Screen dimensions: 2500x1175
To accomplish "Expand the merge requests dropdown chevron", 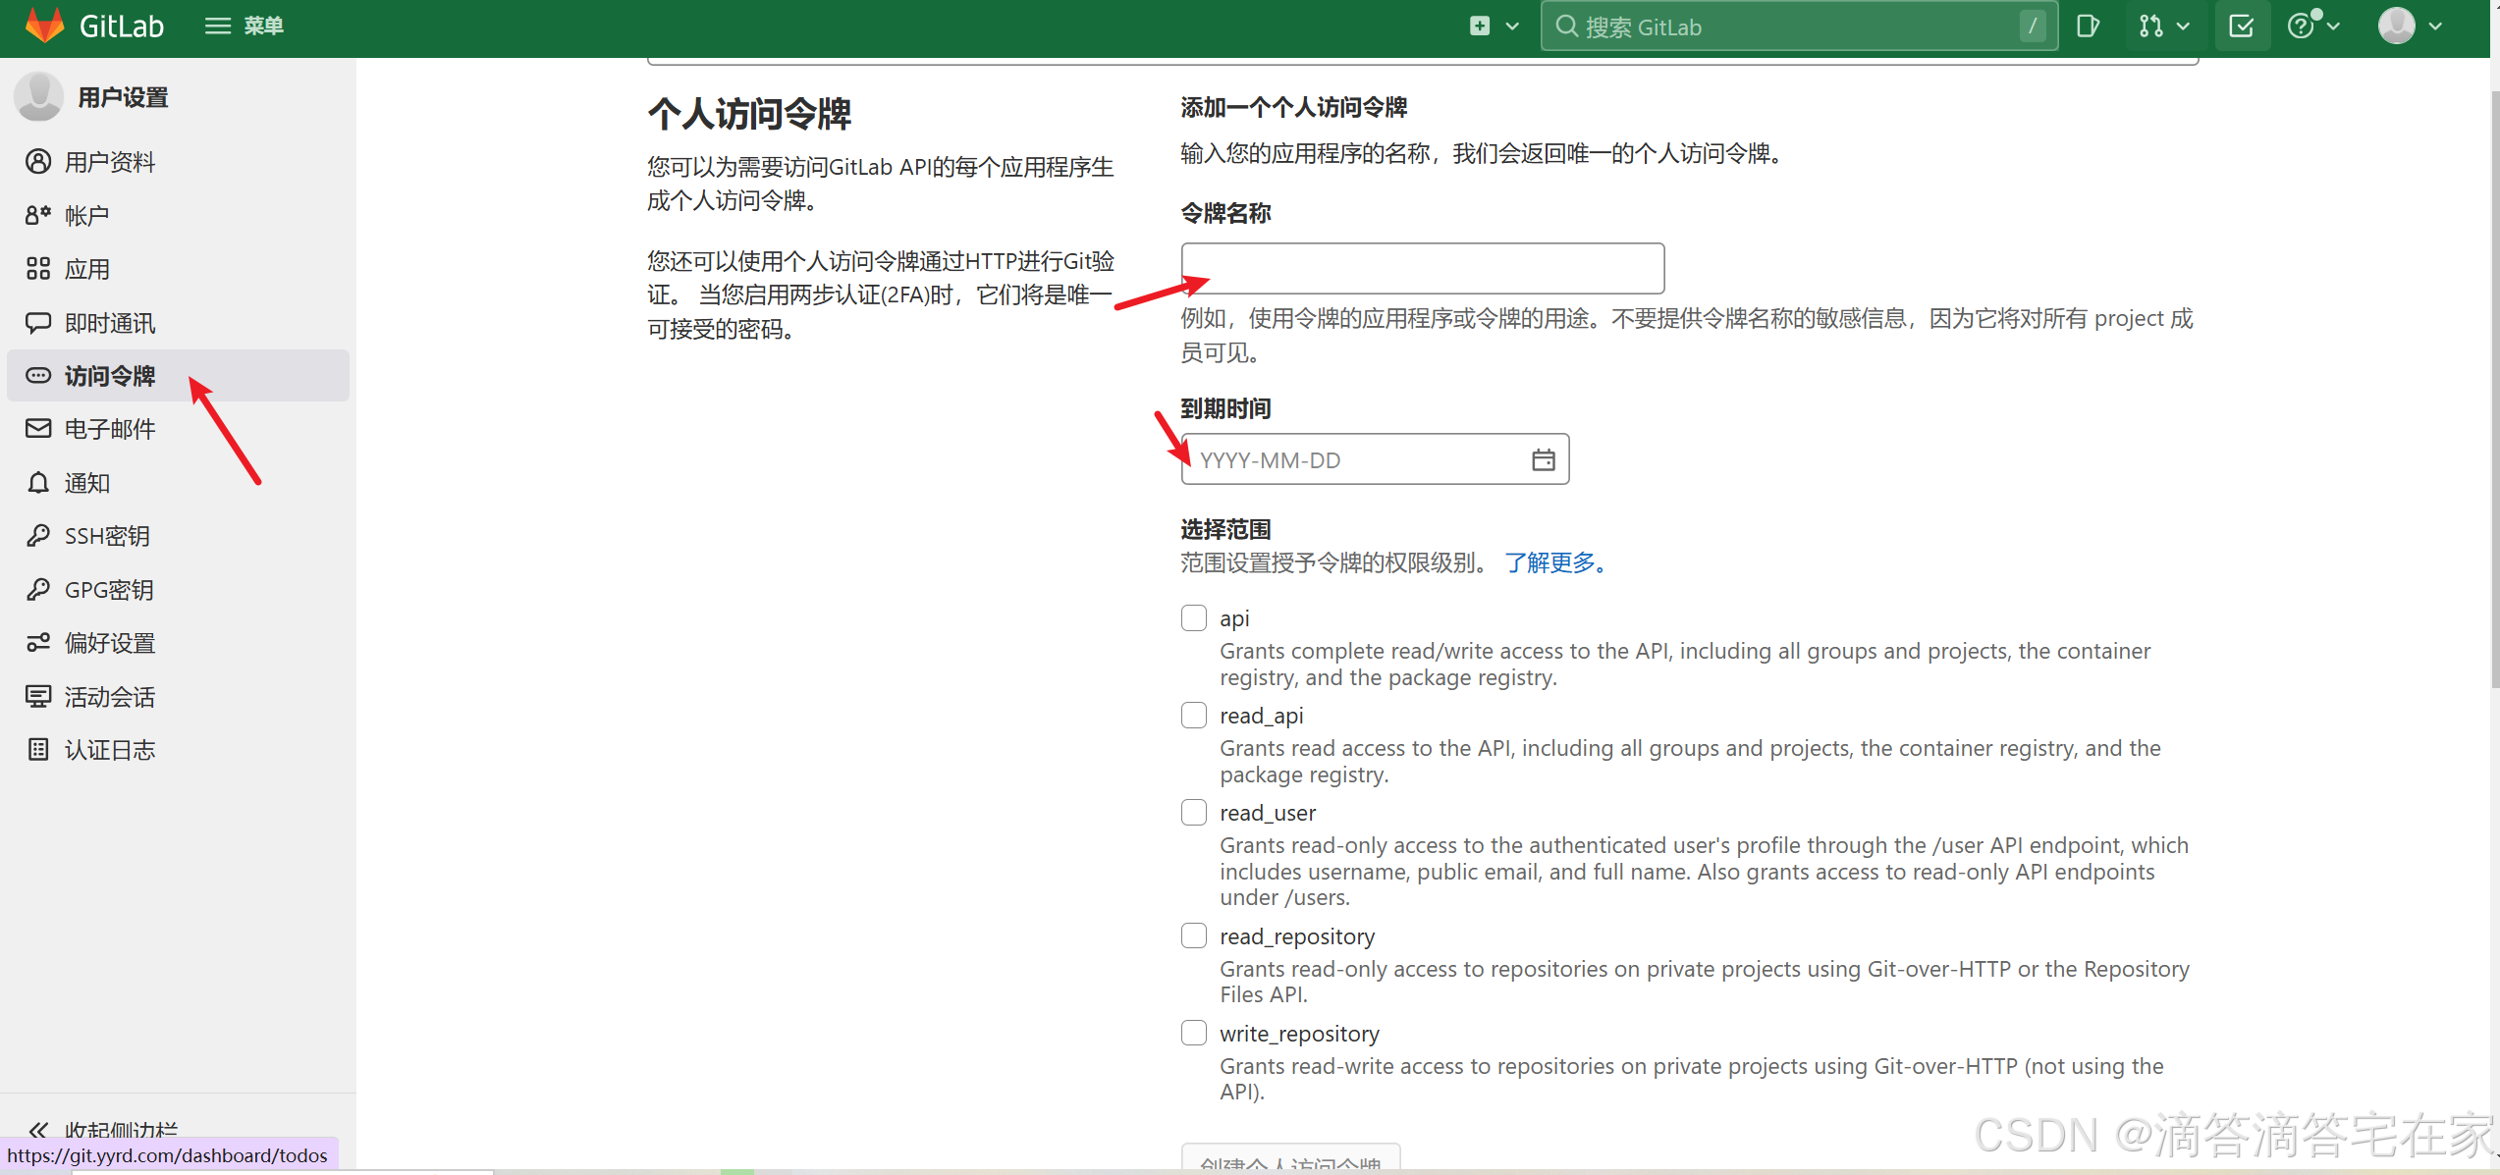I will (2182, 26).
